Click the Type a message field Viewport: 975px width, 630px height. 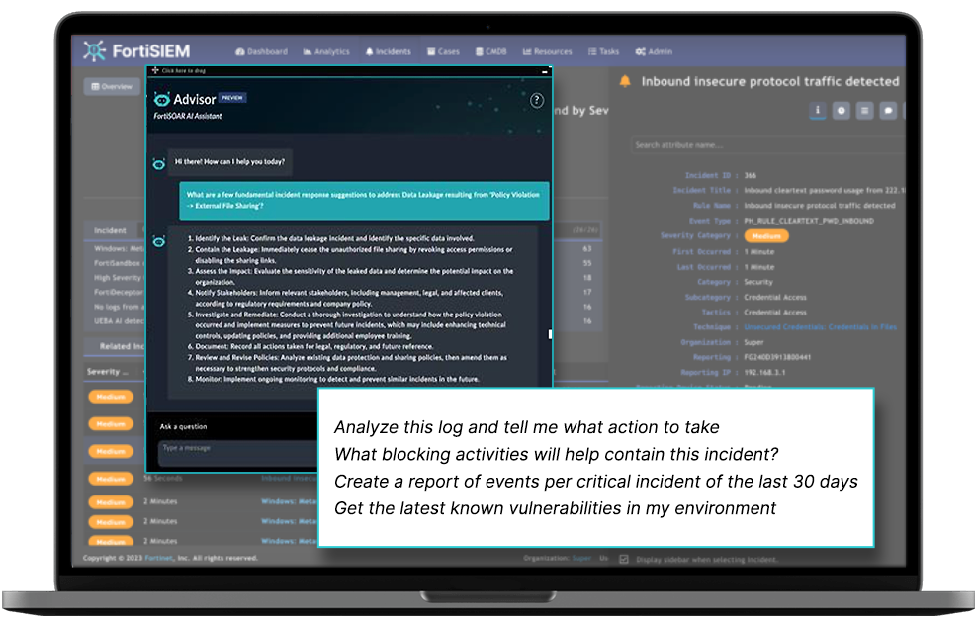click(x=238, y=453)
